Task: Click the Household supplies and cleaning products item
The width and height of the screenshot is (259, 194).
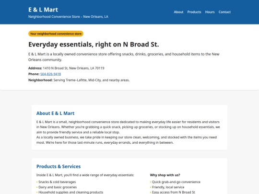Action: click(71, 192)
